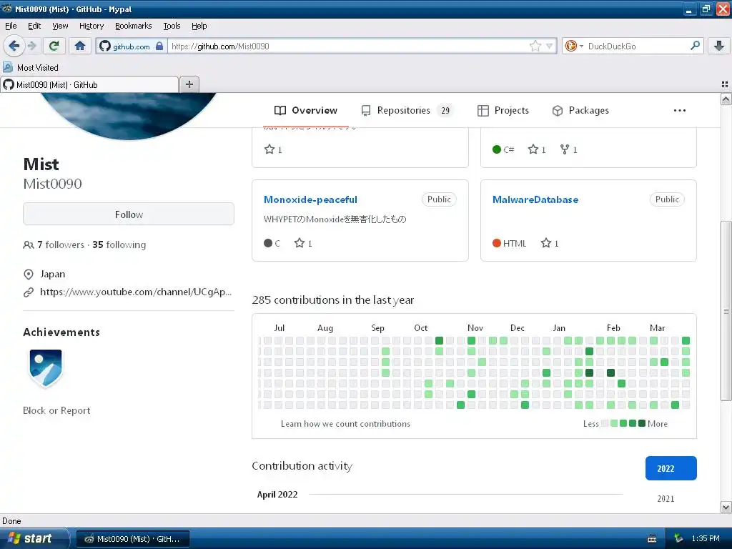Image resolution: width=732 pixels, height=549 pixels.
Task: Click the list all tabs icon
Action: point(725,84)
